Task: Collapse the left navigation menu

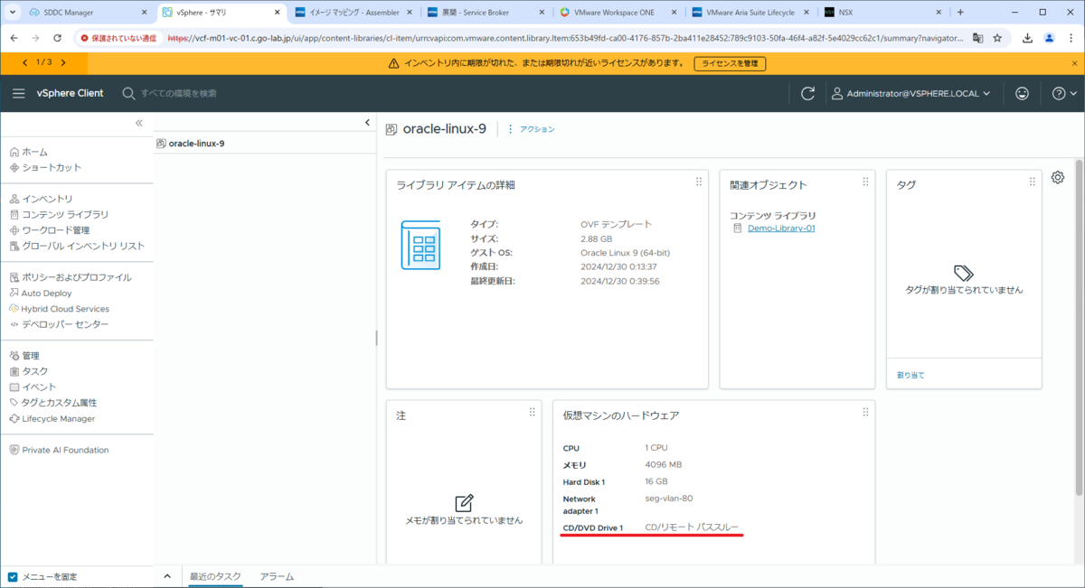Action: point(139,123)
